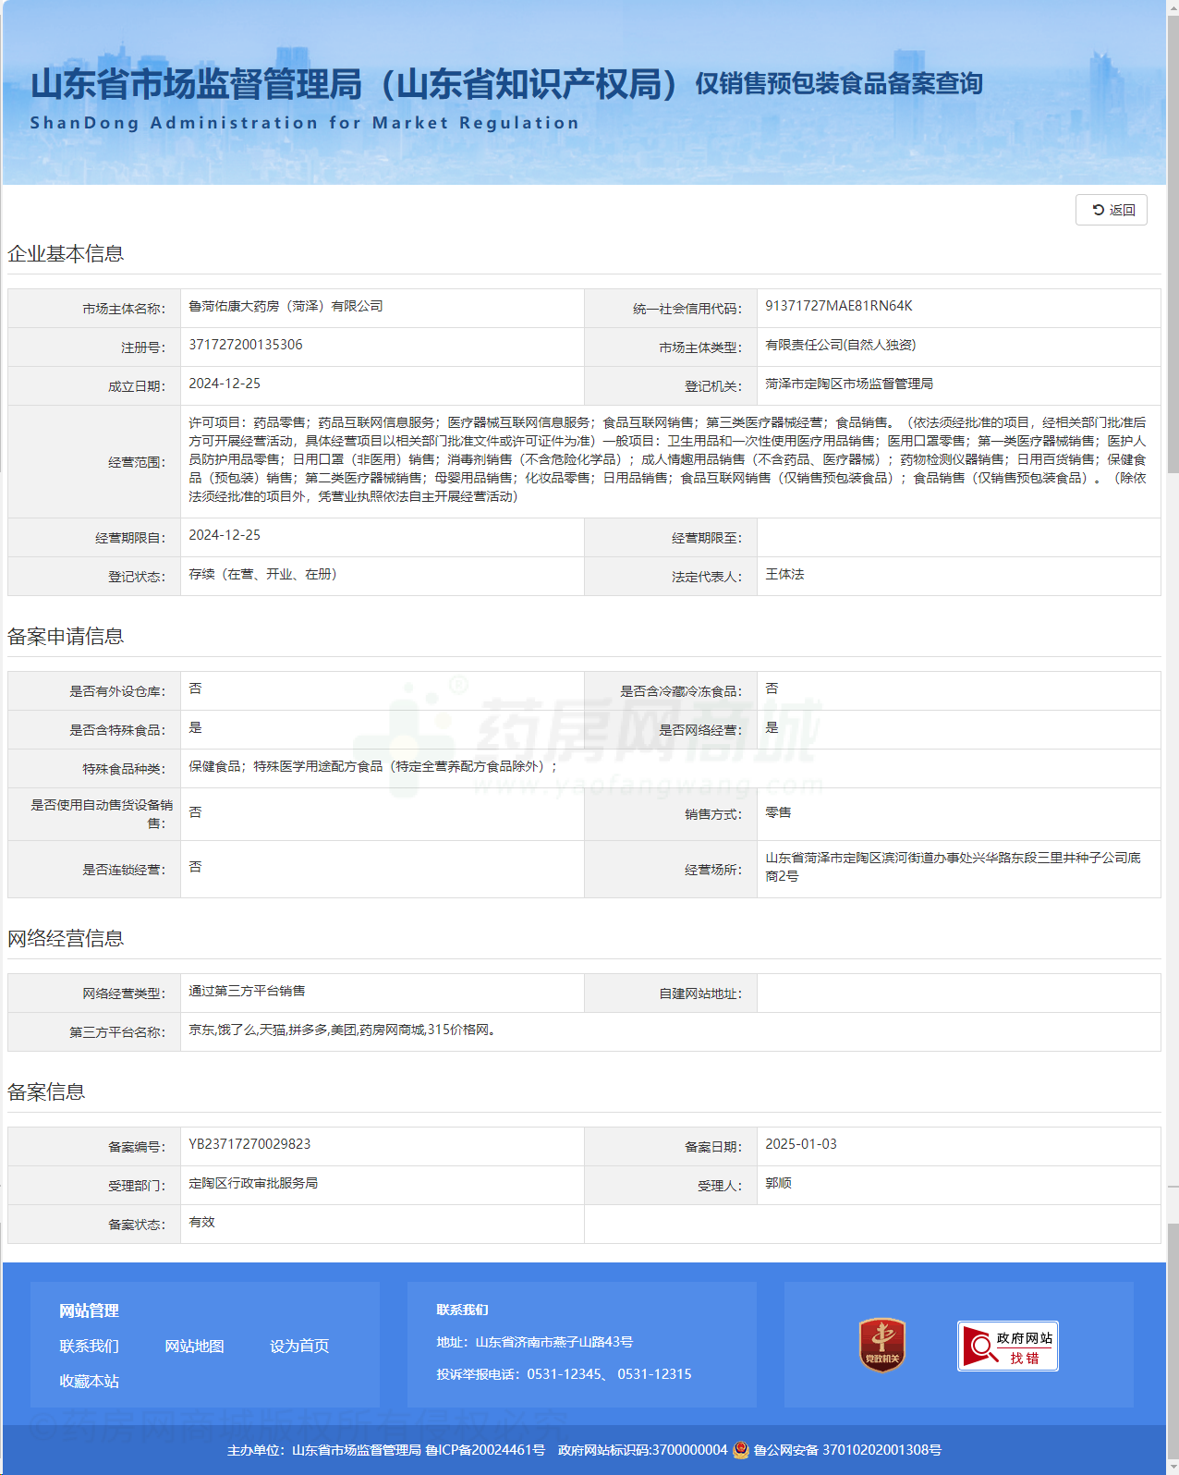Open the 网站地图 footer link

(x=194, y=1347)
